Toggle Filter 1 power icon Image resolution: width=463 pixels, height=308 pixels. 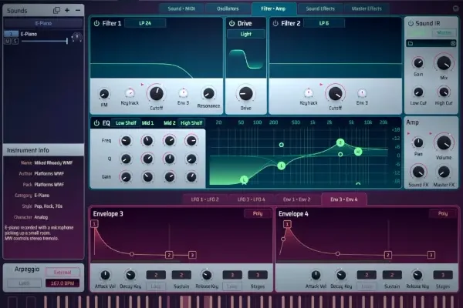(97, 23)
